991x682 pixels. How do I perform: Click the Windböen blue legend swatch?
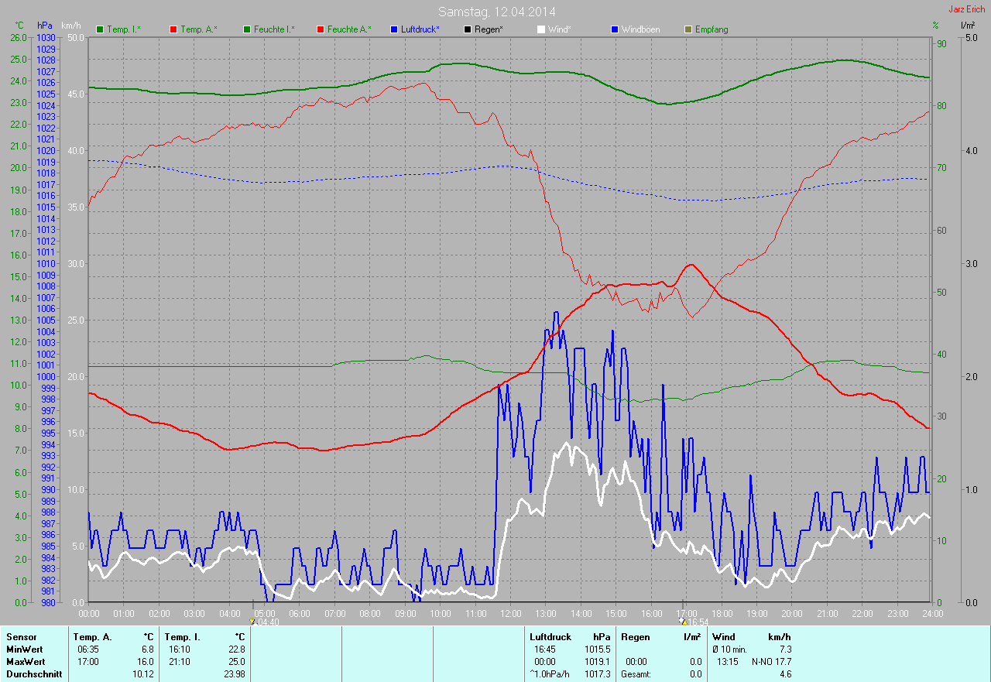pos(615,29)
